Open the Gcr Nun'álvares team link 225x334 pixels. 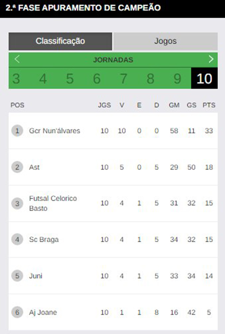[55, 131]
